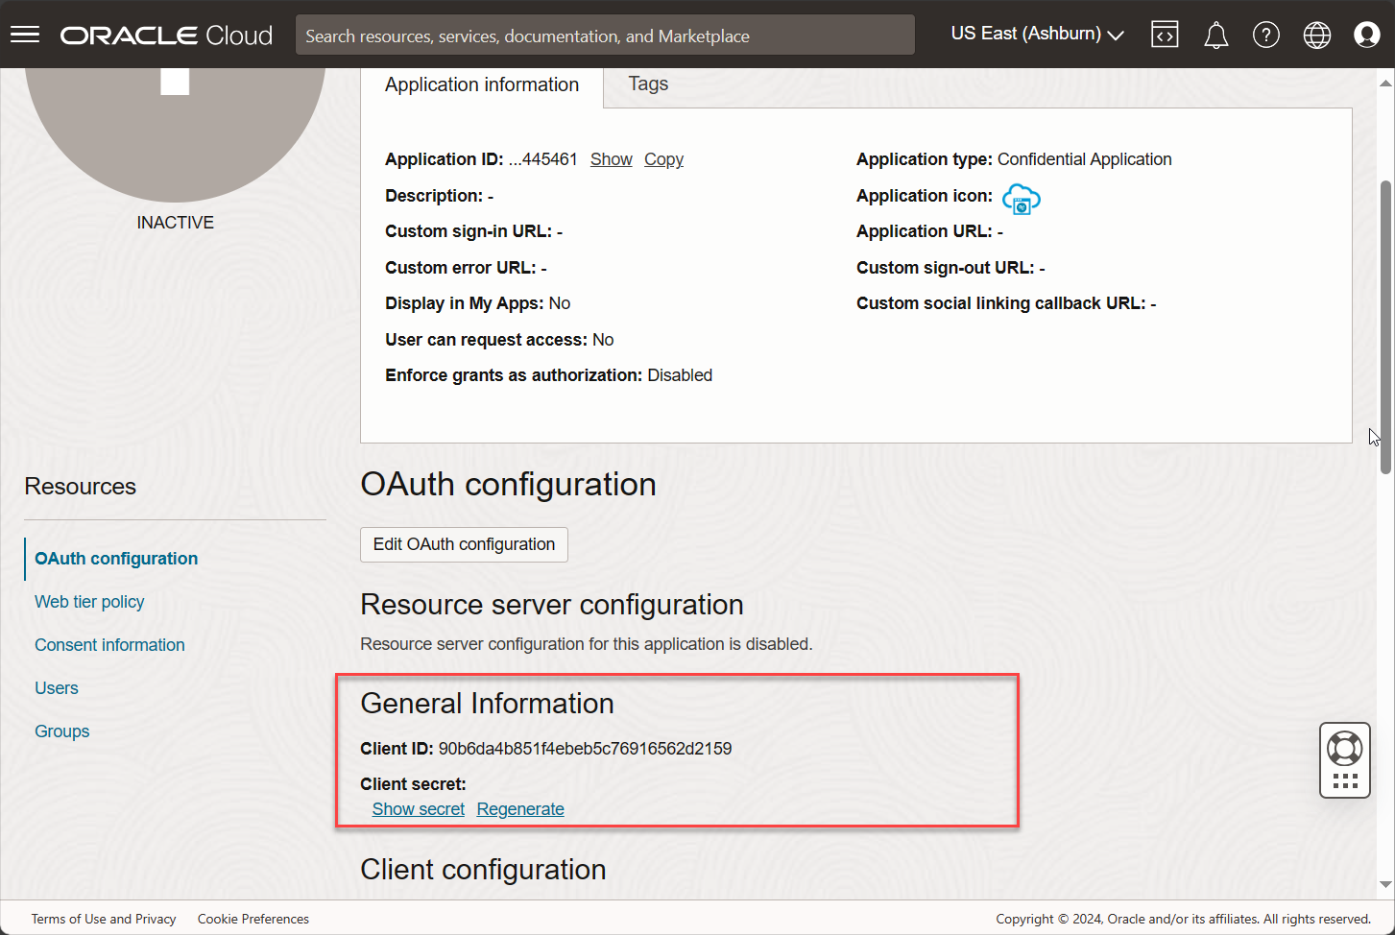Open the Cloud Shell developer tools icon
The image size is (1395, 935).
1165,35
